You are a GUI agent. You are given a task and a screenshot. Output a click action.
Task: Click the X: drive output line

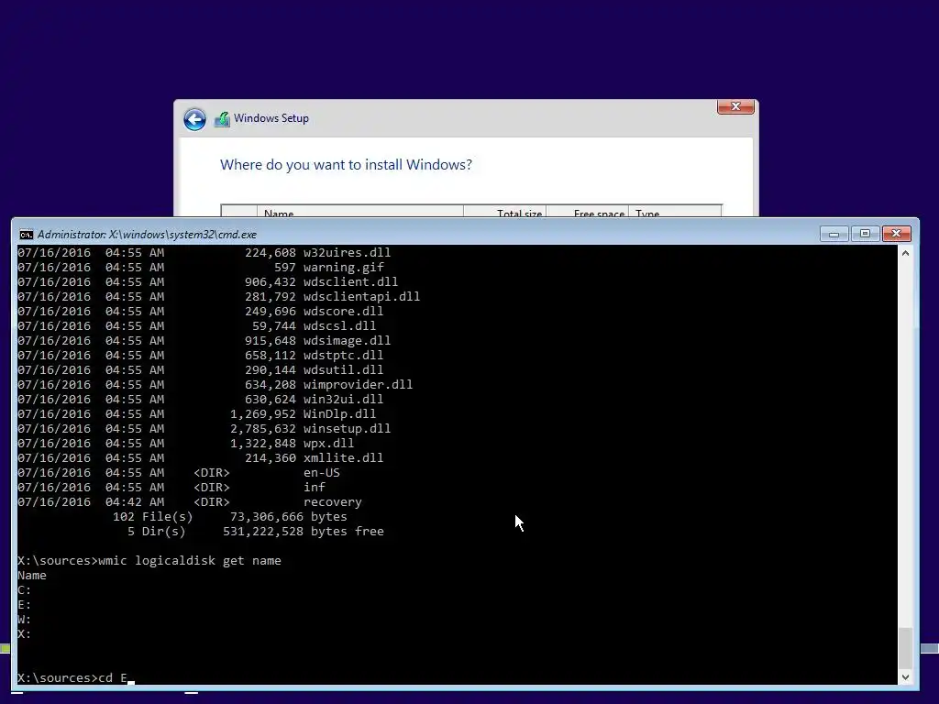[x=24, y=634]
